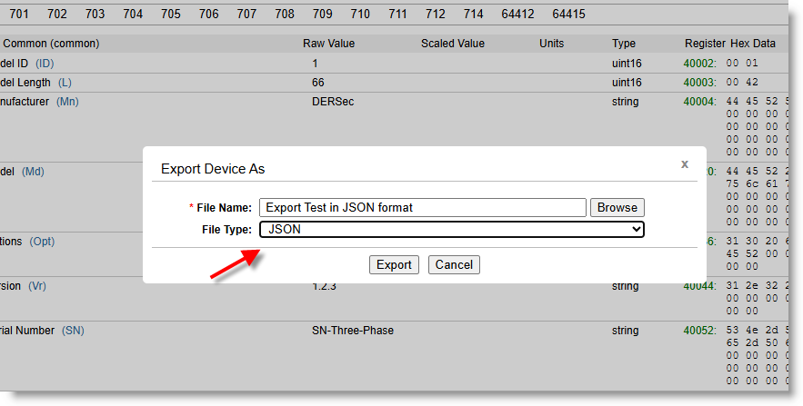Click the Export button
Screen dimensions: 803x406
[394, 264]
